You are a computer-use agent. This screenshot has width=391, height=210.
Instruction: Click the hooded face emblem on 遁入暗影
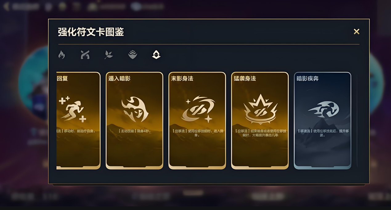(135, 109)
